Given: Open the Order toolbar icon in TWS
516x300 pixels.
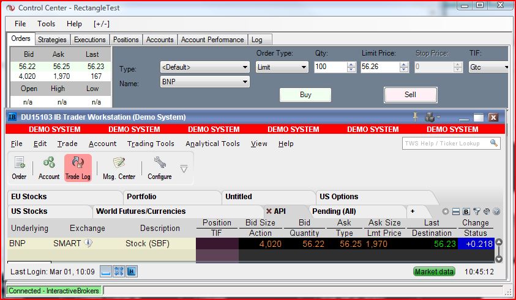Looking at the screenshot, I should (x=19, y=168).
